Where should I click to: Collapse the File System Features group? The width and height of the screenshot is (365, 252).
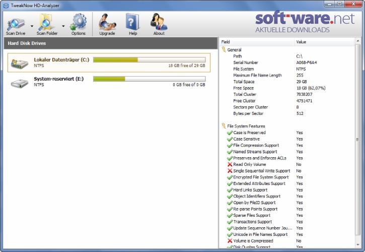point(224,126)
